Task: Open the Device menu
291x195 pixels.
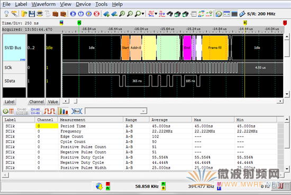Action: [83, 4]
